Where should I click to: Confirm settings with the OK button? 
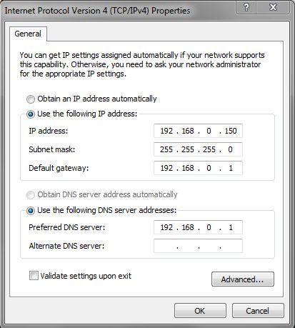200,311
